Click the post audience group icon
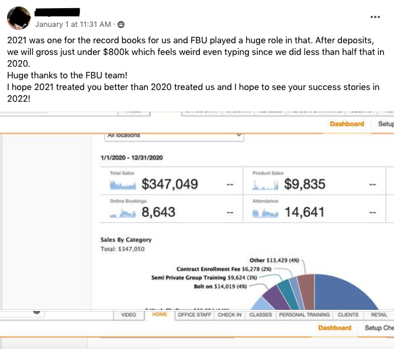 (121, 25)
